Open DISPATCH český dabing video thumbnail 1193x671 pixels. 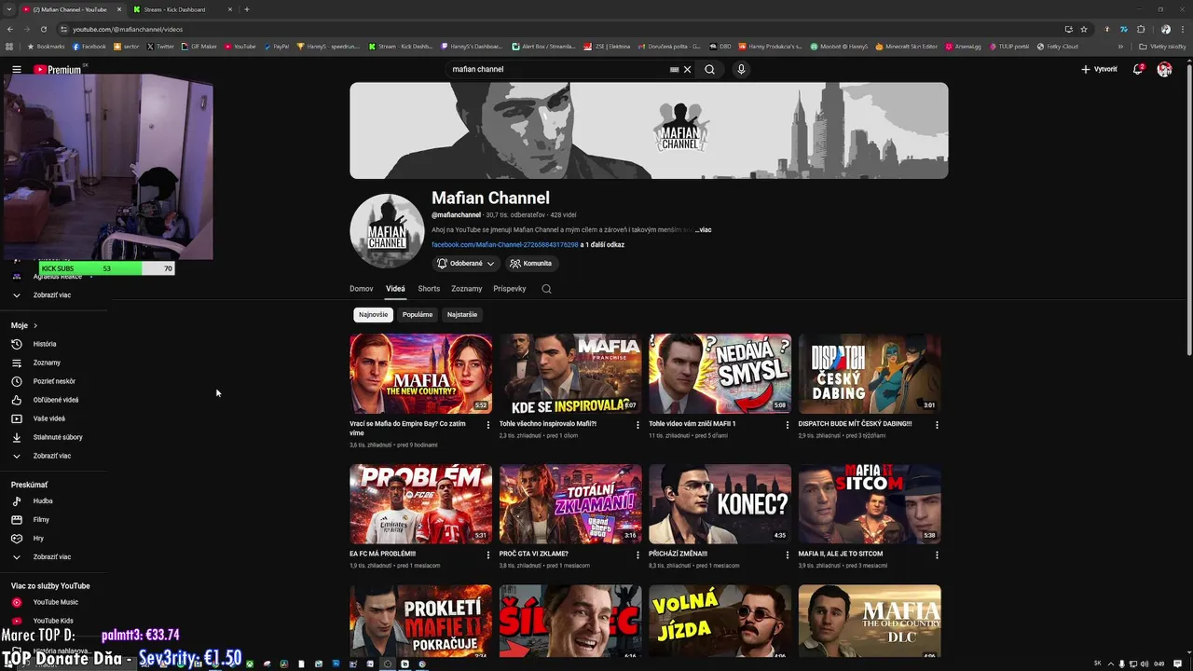pyautogui.click(x=870, y=374)
